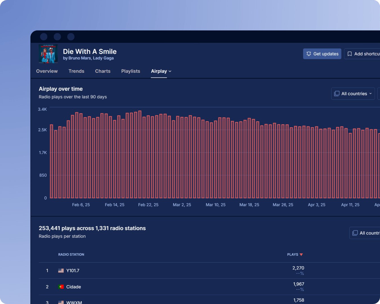Click the US flag next to Y101.7
380x304 pixels.
click(61, 271)
